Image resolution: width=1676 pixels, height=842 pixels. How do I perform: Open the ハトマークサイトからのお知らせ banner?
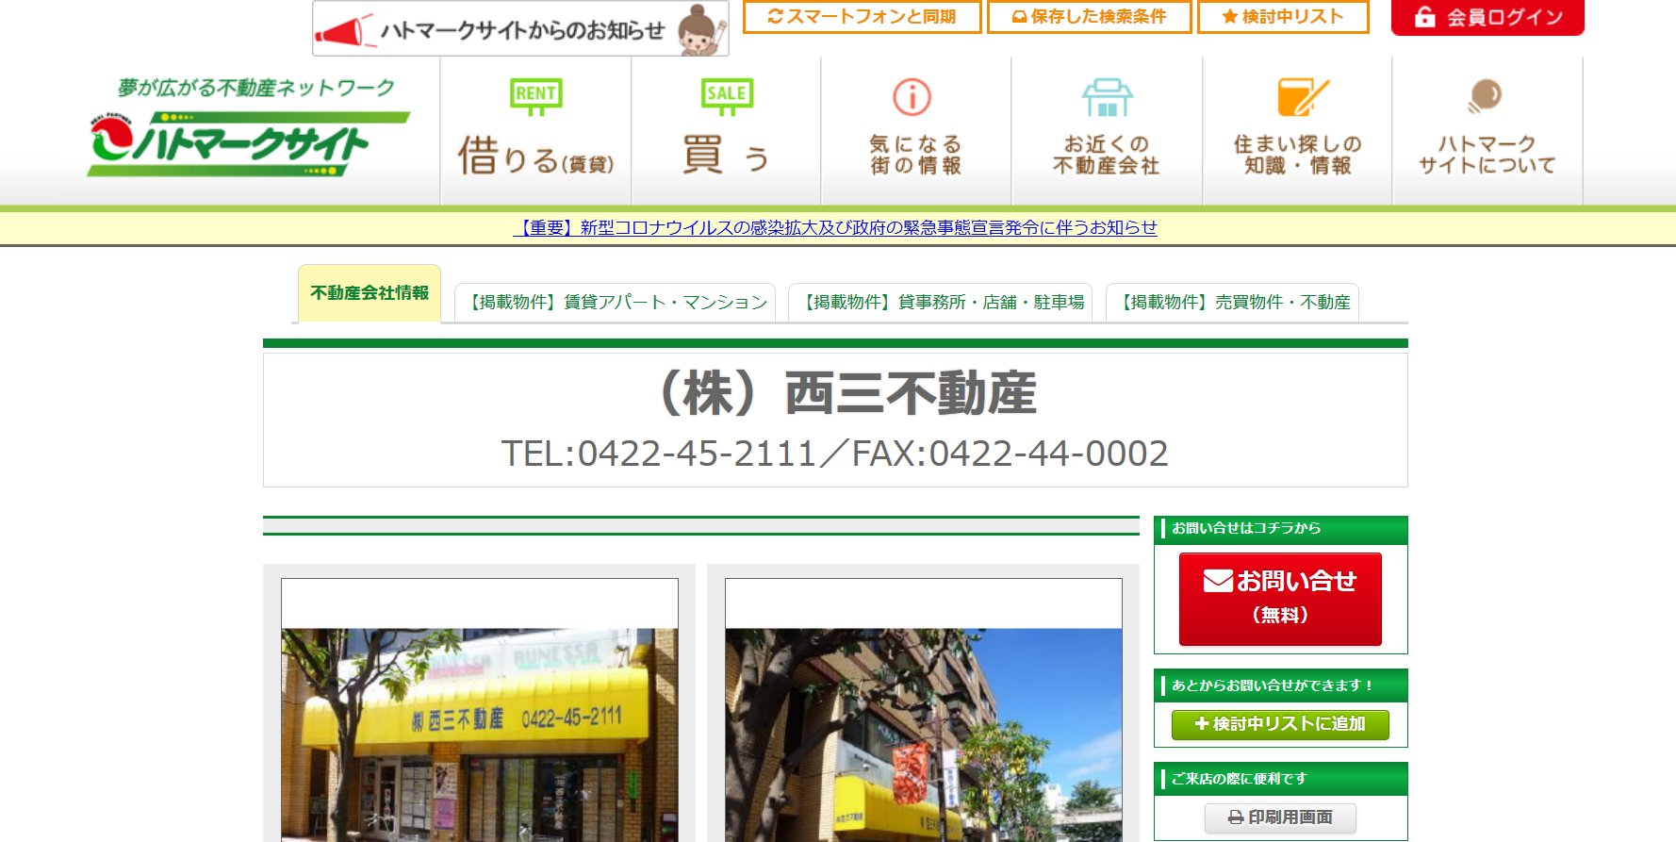[x=520, y=28]
